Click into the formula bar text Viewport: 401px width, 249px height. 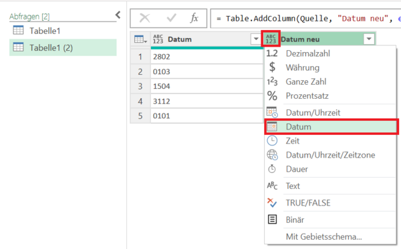pyautogui.click(x=305, y=19)
